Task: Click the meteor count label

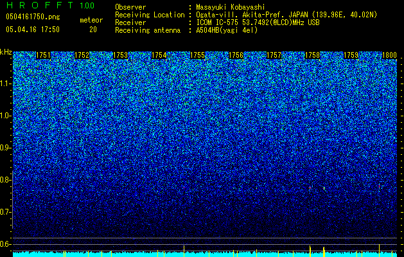Action: (x=91, y=20)
